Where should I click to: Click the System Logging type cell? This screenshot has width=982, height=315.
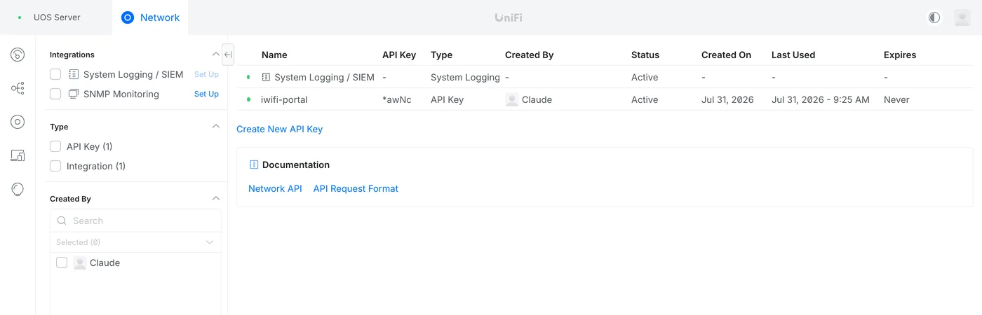(x=465, y=77)
